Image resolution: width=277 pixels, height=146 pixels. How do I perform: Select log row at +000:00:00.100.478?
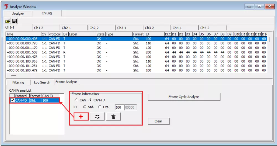pyautogui.click(x=137, y=57)
